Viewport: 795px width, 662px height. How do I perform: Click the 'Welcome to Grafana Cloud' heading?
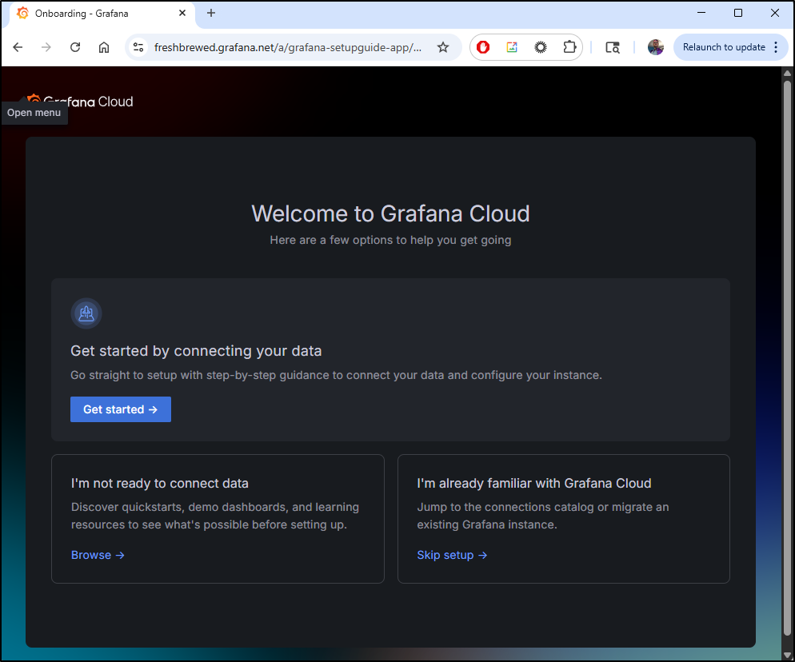390,213
